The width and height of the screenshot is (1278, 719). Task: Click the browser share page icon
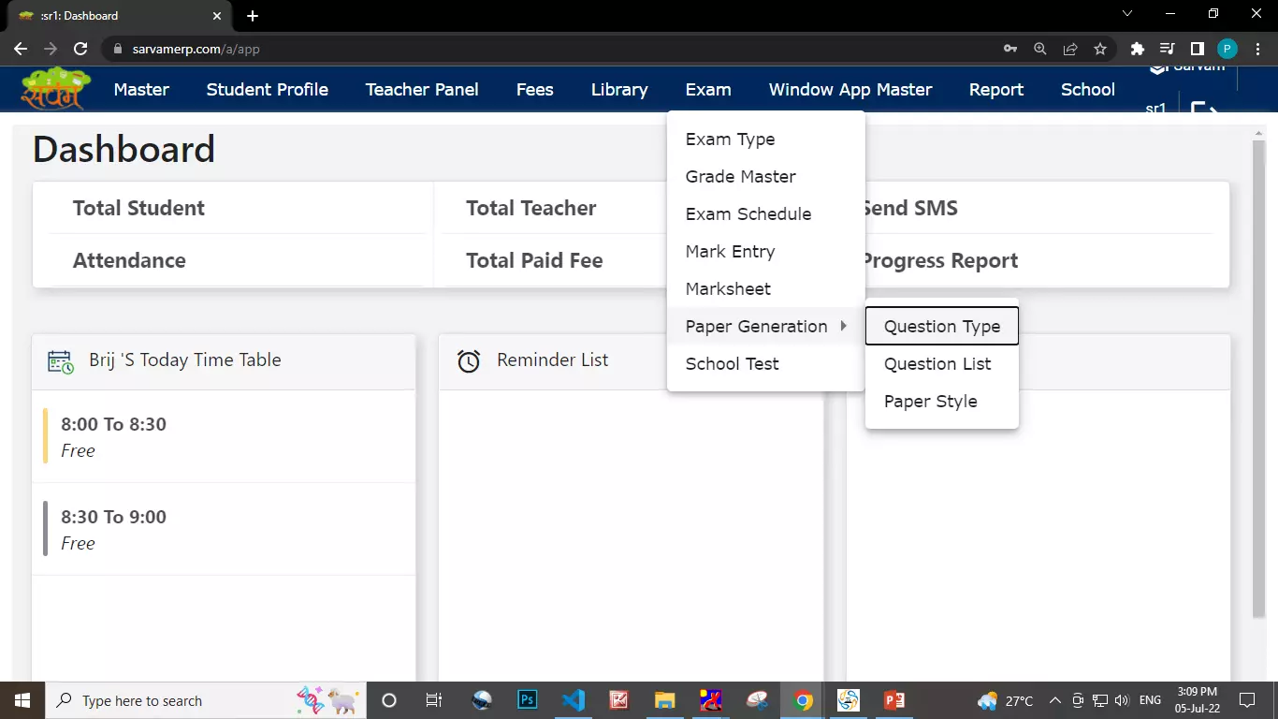pyautogui.click(x=1070, y=49)
